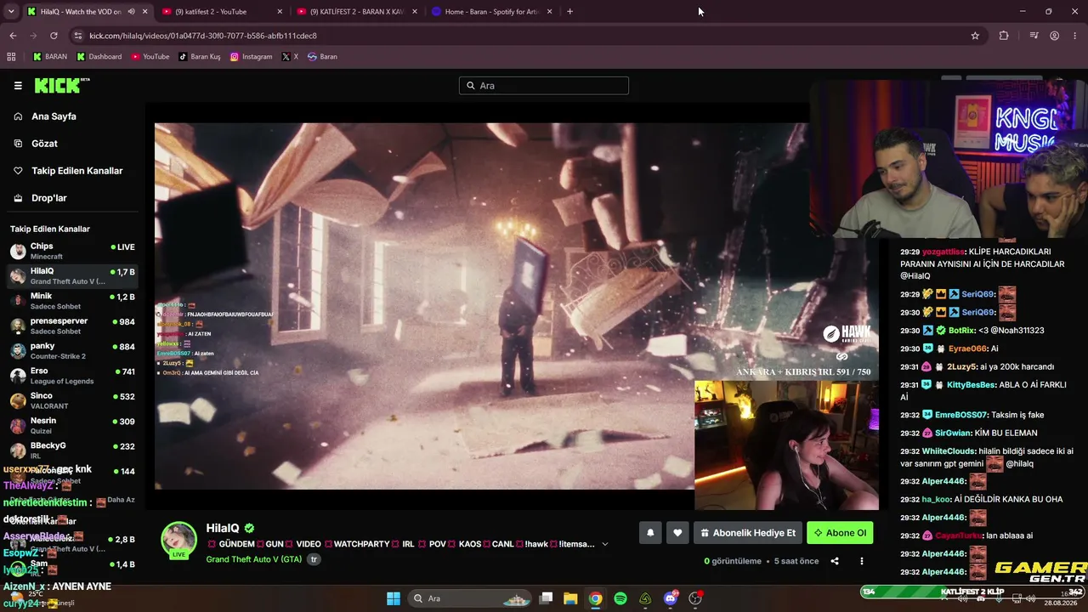Close the HilalQ VOD tab

pyautogui.click(x=145, y=12)
